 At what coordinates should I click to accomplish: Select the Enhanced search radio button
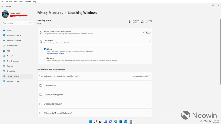coord(45,58)
